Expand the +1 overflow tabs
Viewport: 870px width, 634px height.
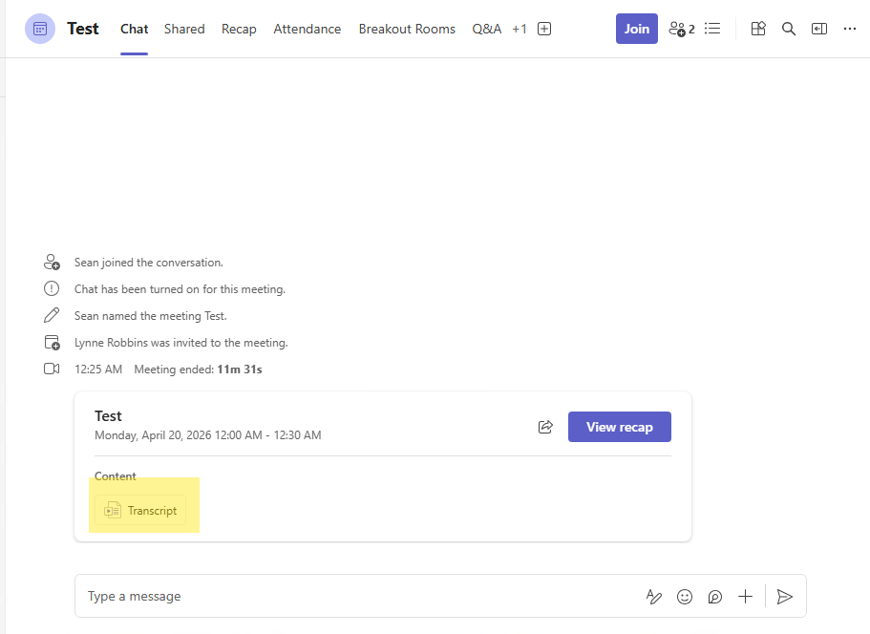(519, 29)
